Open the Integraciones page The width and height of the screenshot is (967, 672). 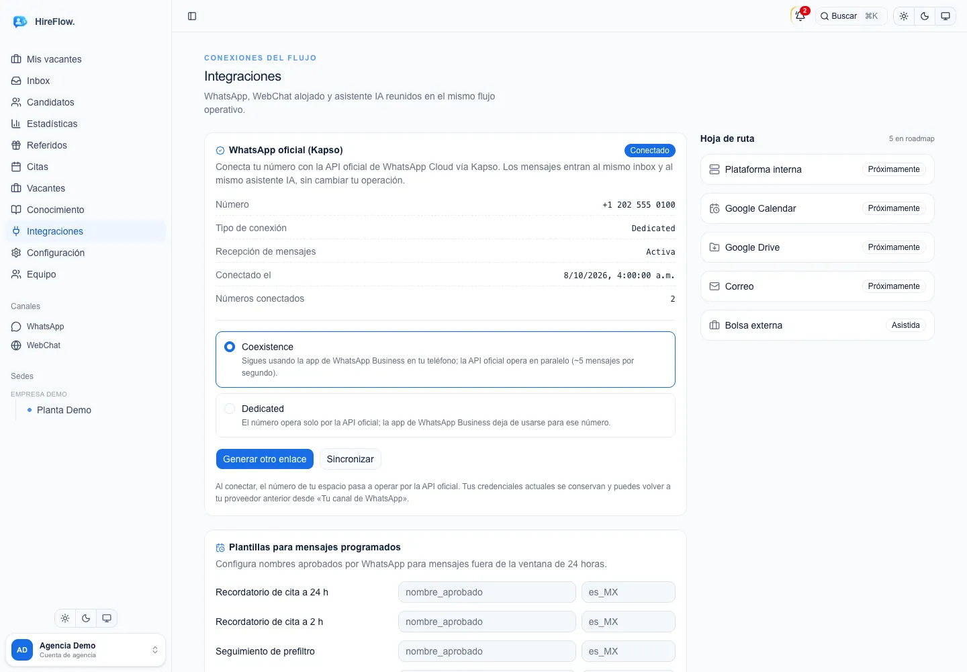(x=85, y=231)
